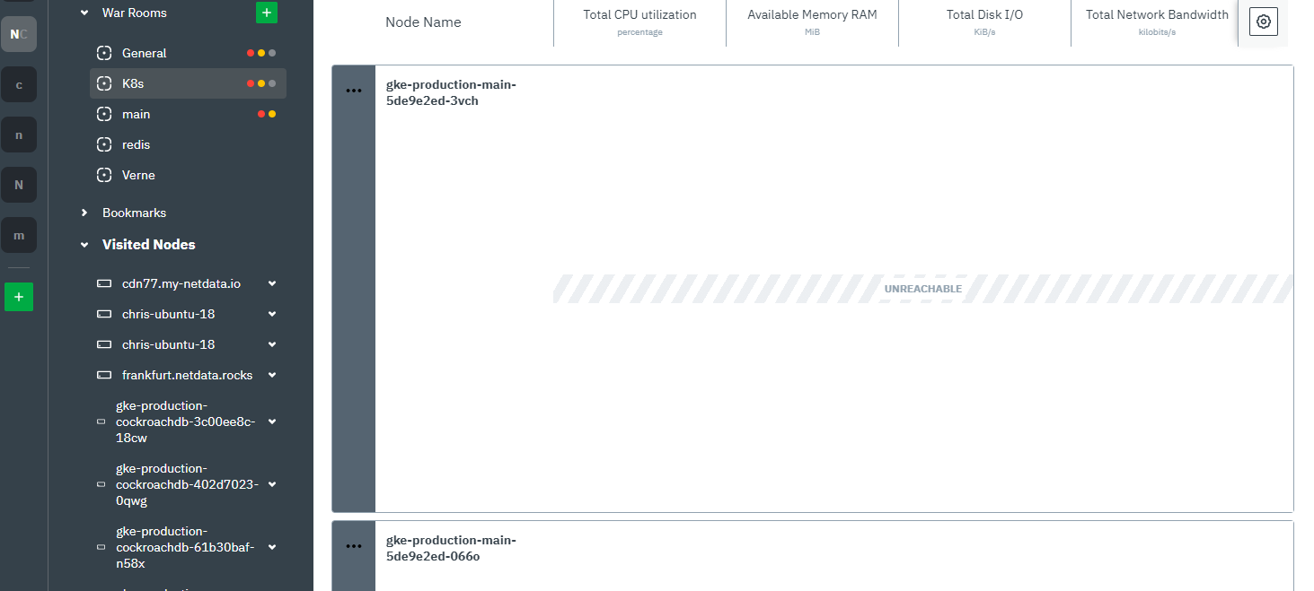Expand cdn77.my-netdata.io node dropdown
Viewport: 1314px width, 591px height.
click(272, 283)
